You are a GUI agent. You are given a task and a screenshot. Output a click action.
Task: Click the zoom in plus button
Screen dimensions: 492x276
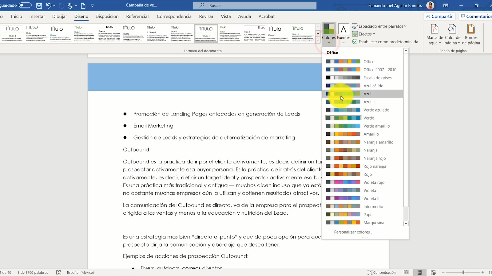[x=482, y=272]
